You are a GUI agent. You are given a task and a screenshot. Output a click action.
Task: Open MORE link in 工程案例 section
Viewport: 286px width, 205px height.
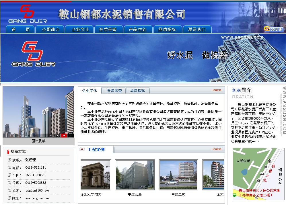(216, 149)
